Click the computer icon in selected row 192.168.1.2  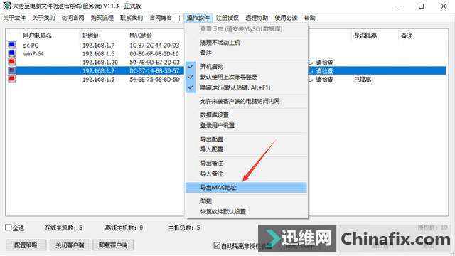(11, 70)
